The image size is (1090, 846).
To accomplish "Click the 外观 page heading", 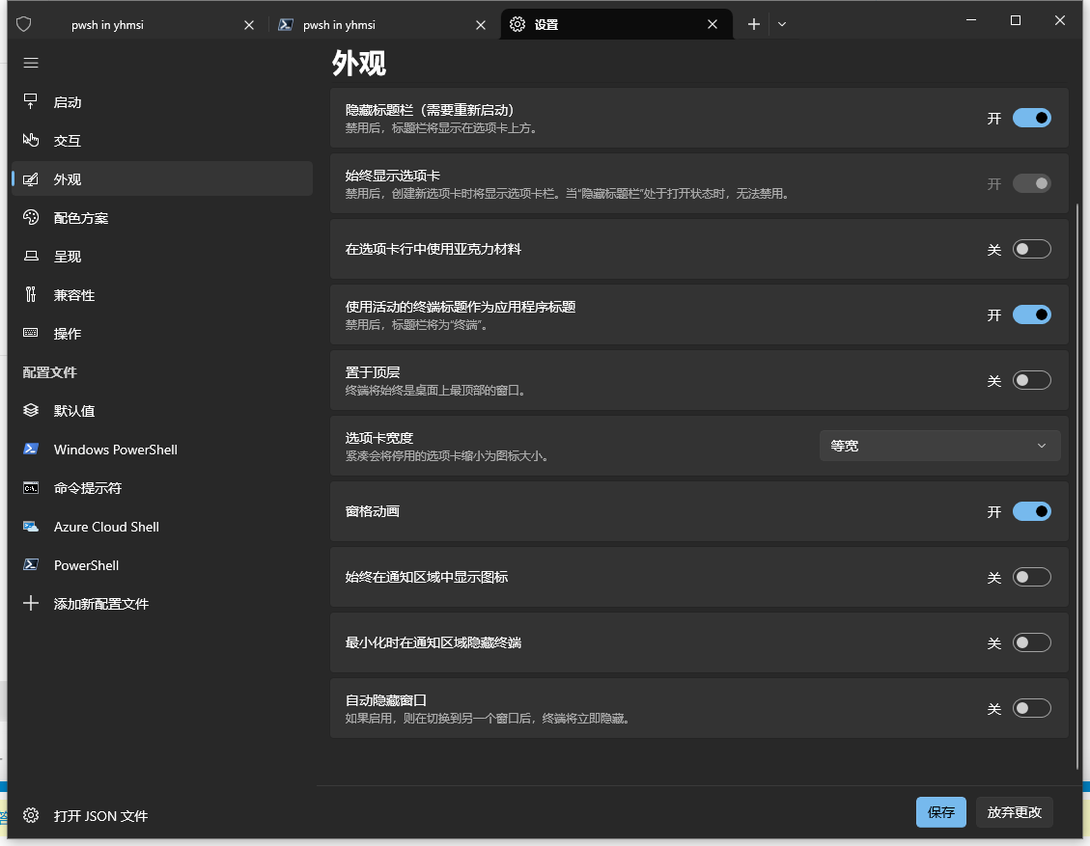I will pyautogui.click(x=359, y=64).
